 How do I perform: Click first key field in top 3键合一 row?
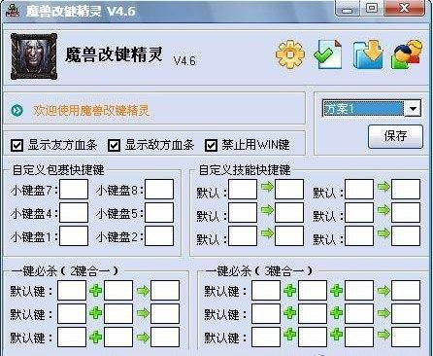click(266, 290)
